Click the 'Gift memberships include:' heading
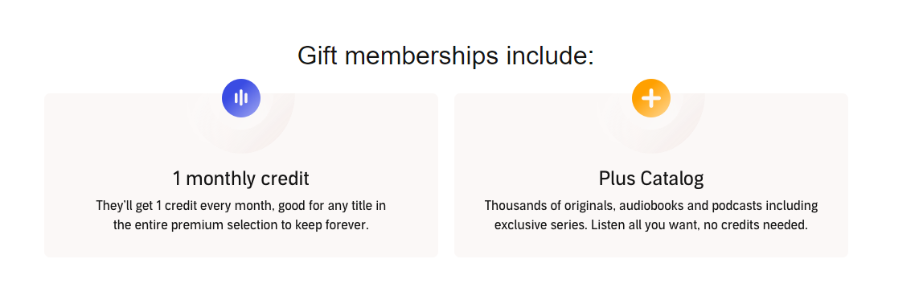The image size is (919, 292). point(445,56)
